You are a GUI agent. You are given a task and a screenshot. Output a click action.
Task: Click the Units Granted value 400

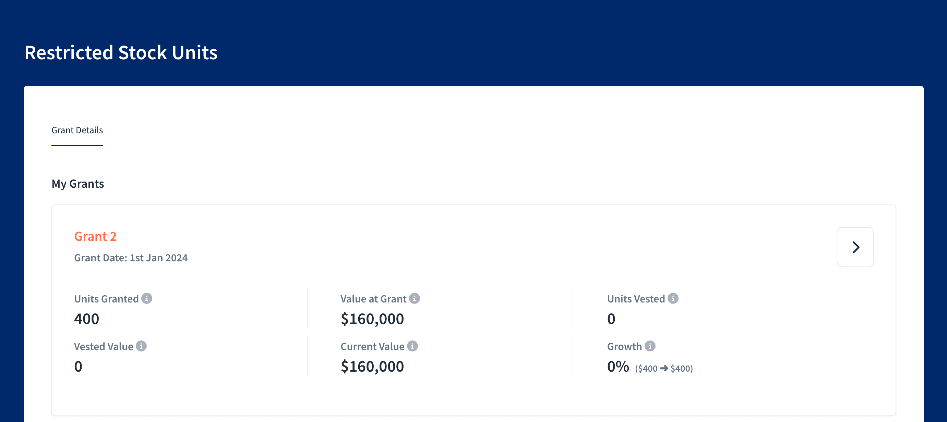point(86,319)
